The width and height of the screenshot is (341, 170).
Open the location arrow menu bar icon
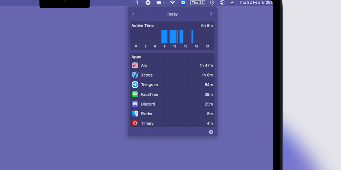pyautogui.click(x=148, y=3)
